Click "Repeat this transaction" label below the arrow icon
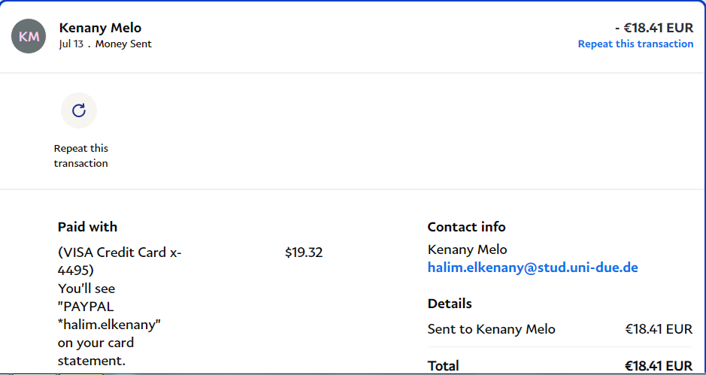 (80, 156)
